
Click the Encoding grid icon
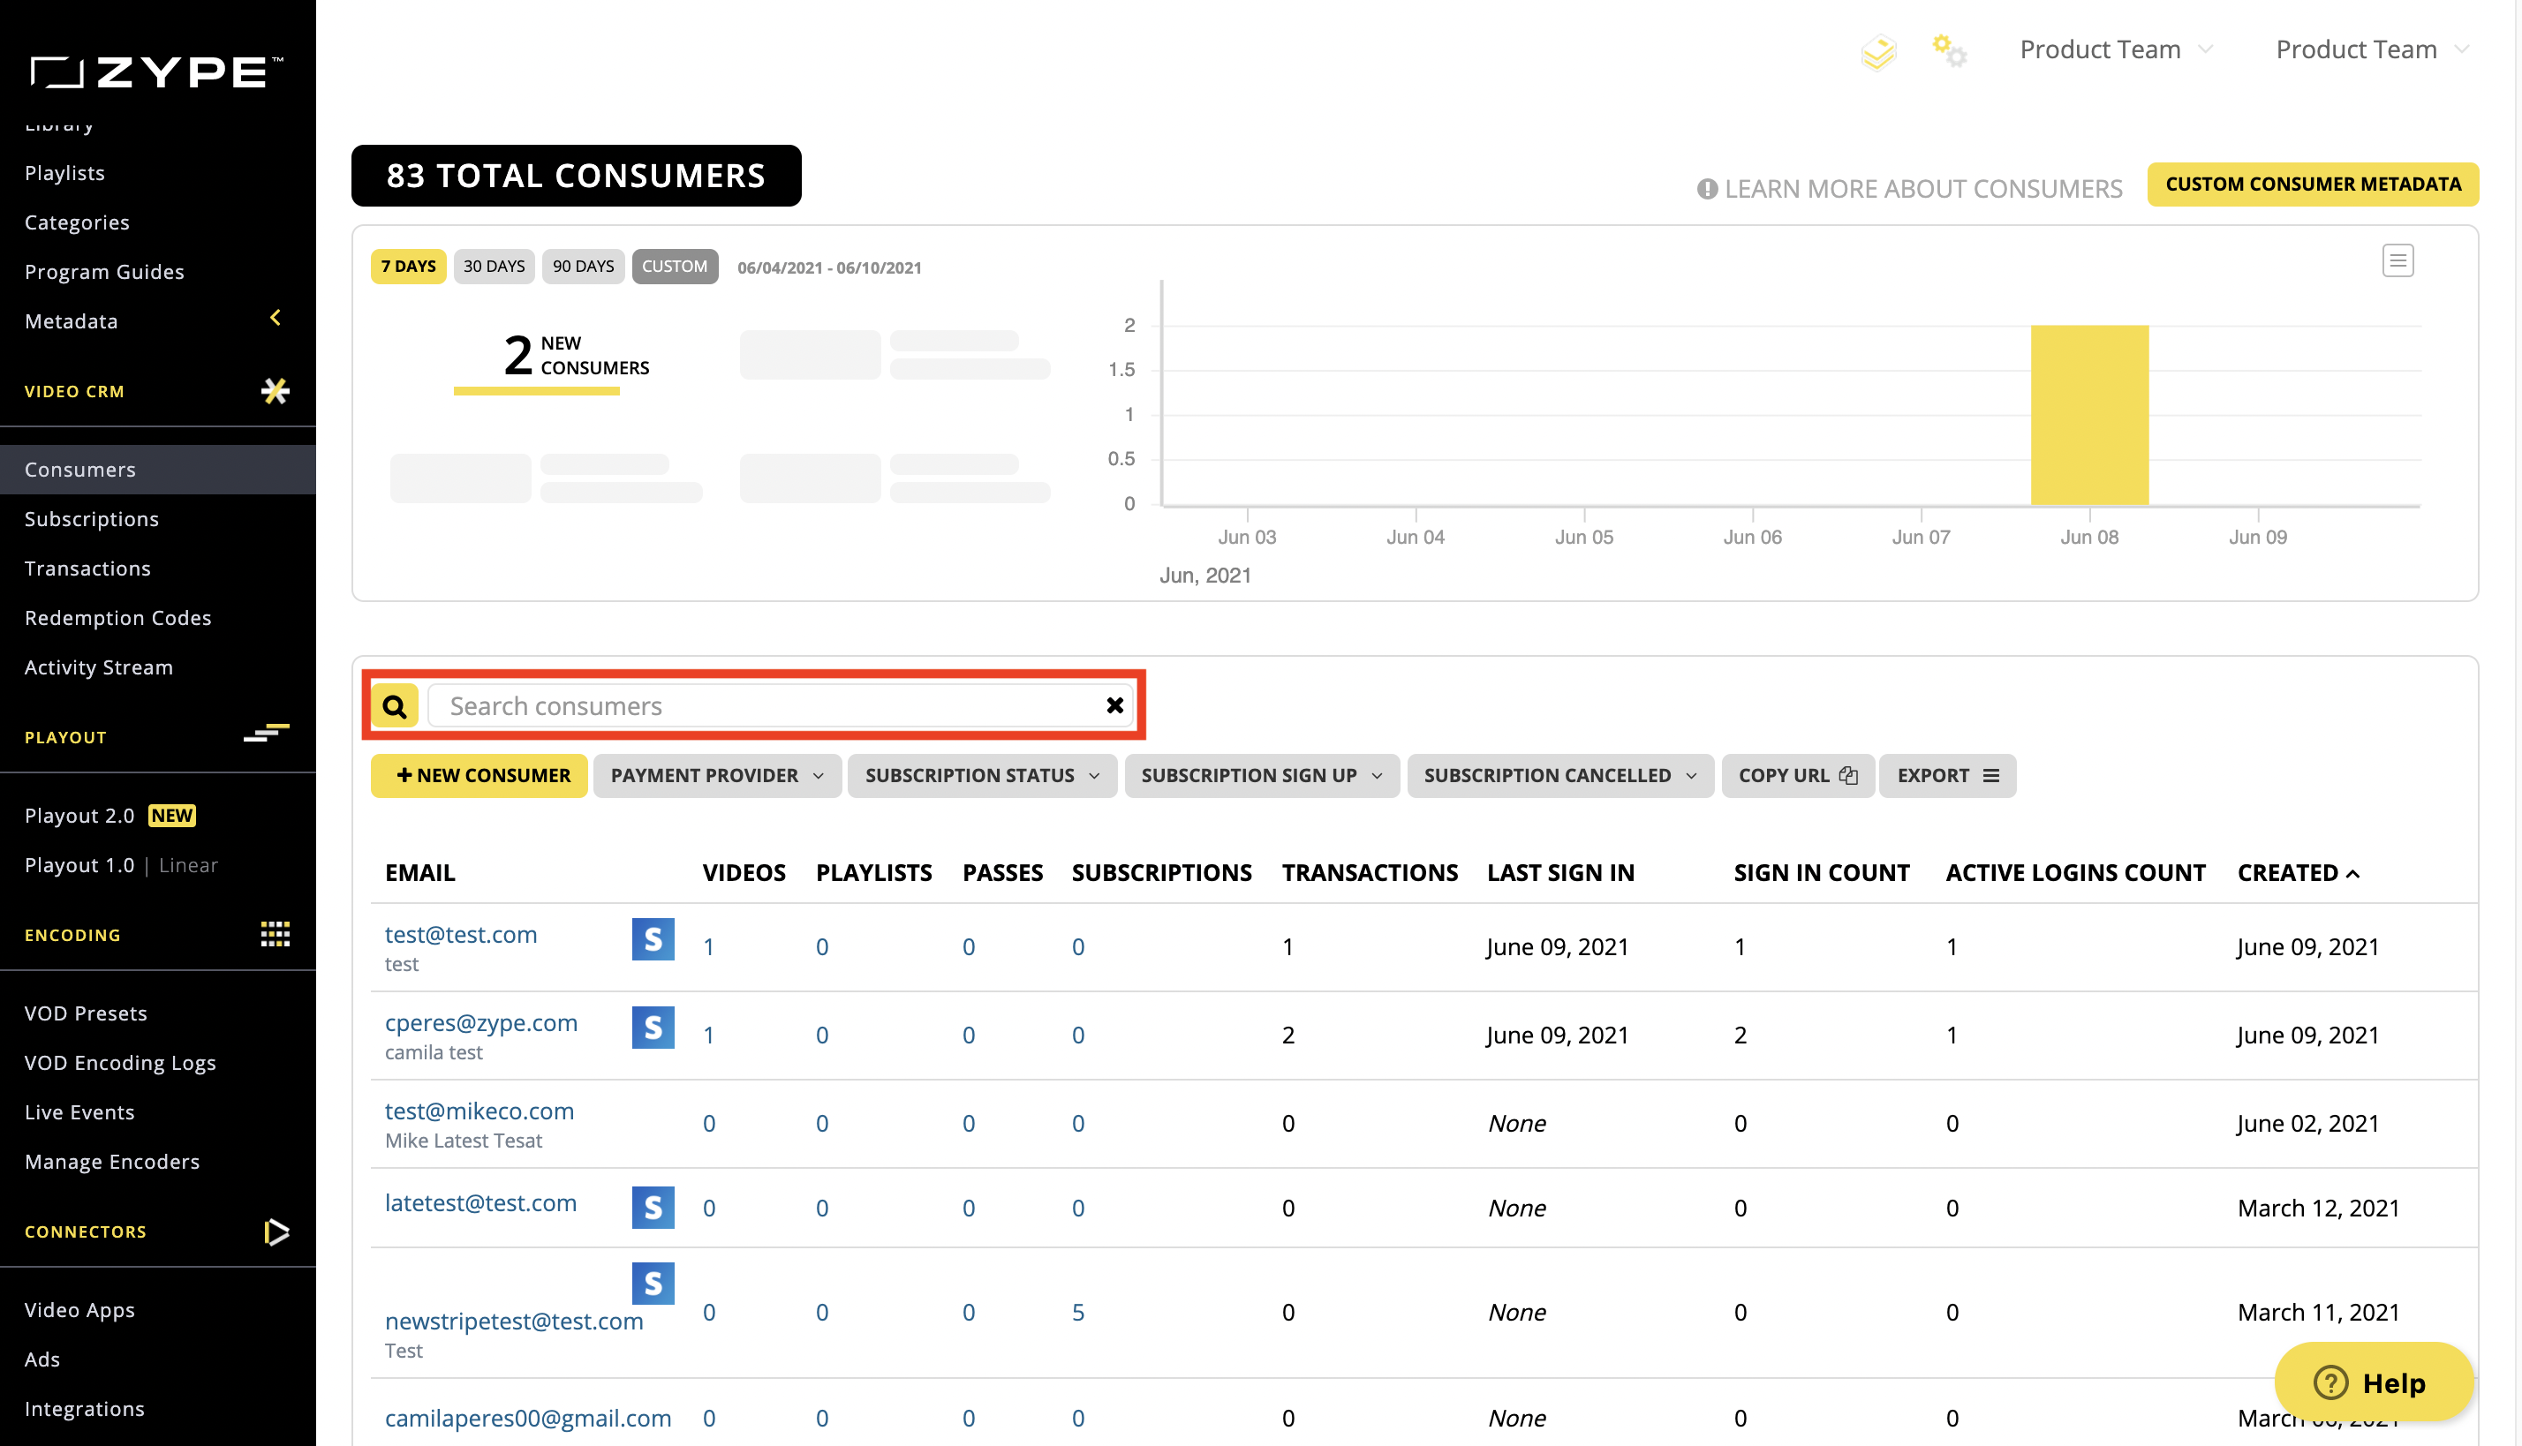276,934
